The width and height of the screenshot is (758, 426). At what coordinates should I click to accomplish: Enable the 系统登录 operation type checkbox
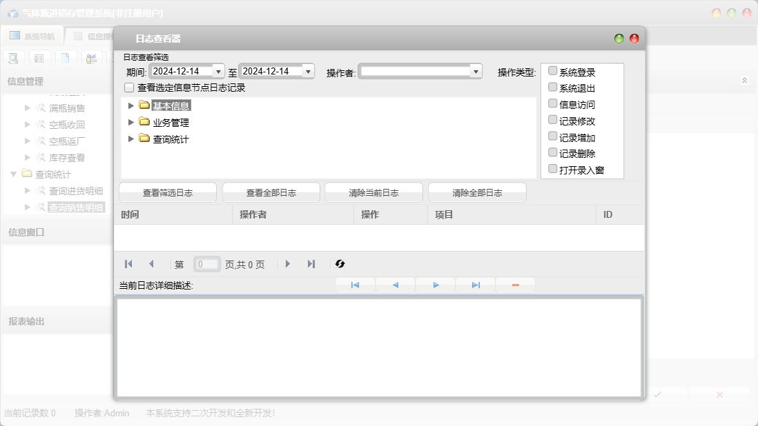[552, 71]
